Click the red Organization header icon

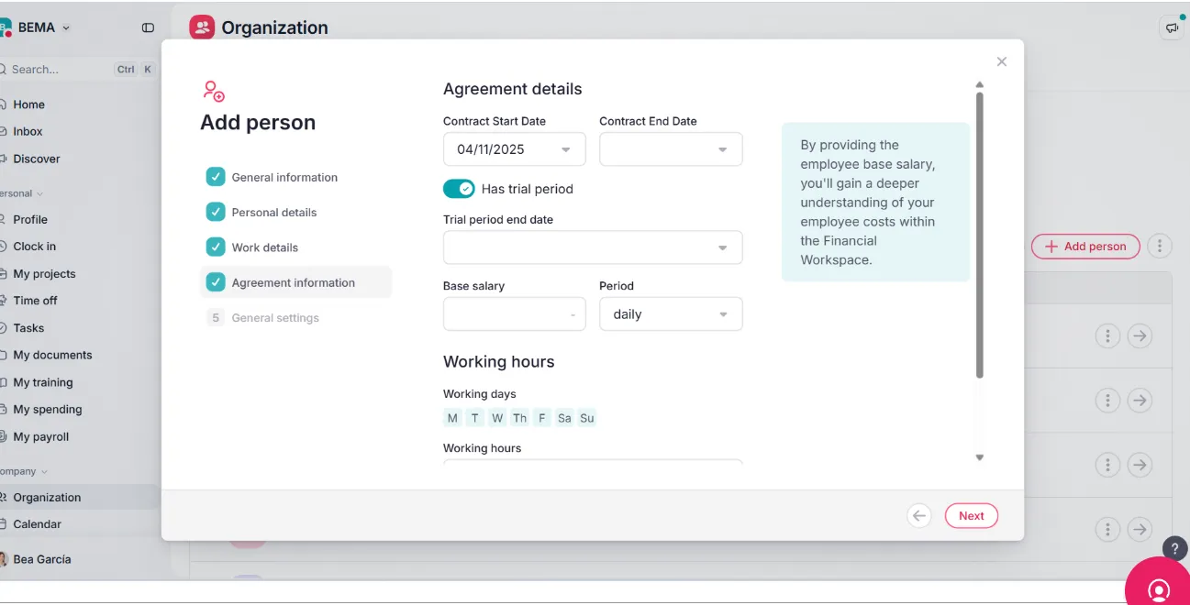coord(202,27)
